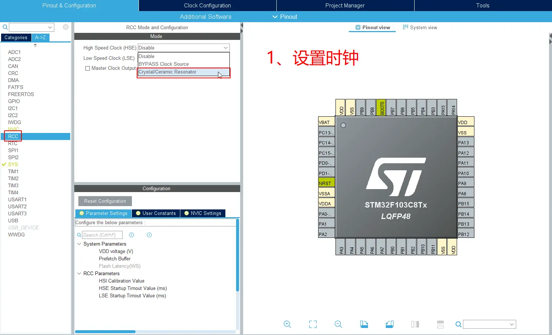Switch to the A->Z tab
Image resolution: width=552 pixels, height=335 pixels.
40,38
